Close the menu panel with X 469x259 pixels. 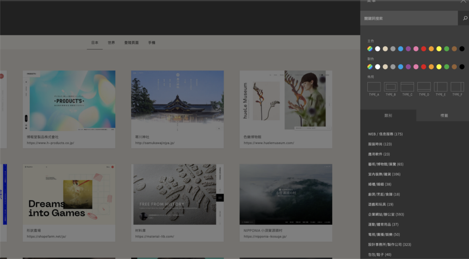(x=464, y=1)
